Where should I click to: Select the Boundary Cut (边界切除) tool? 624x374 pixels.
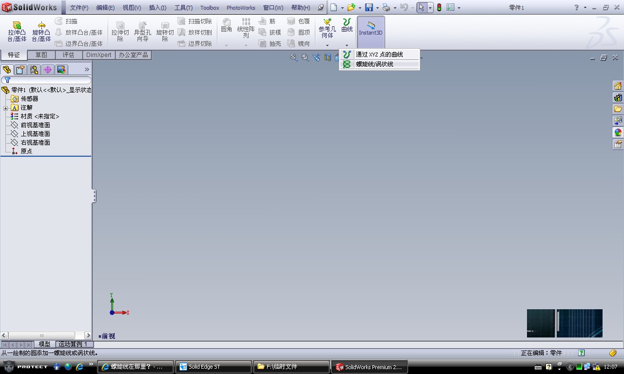(x=195, y=43)
